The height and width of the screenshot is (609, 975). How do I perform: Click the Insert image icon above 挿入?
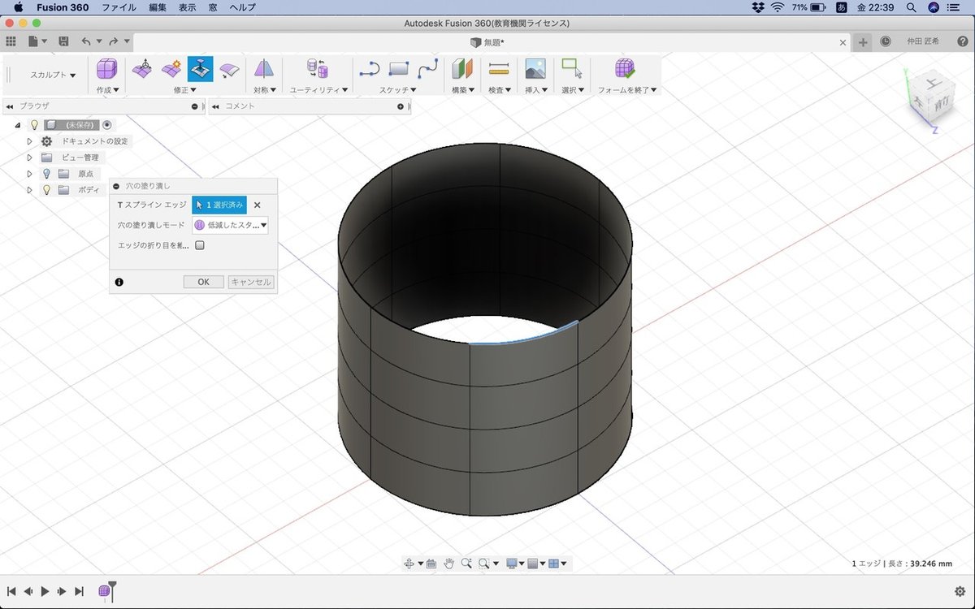click(x=535, y=69)
